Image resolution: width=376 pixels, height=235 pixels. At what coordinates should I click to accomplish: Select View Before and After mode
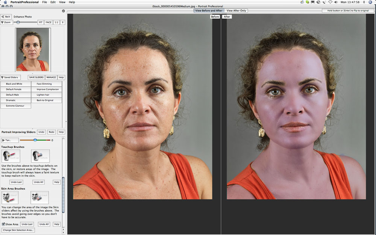[209, 11]
